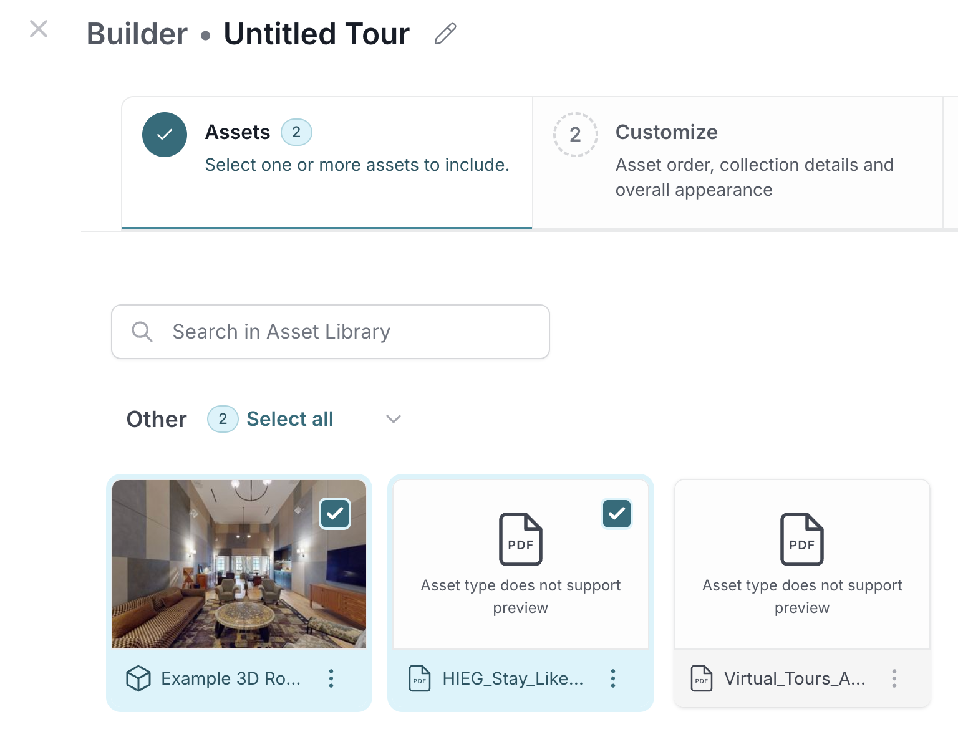Click the pencil icon to rename Untitled Tour
958x732 pixels.
(x=445, y=34)
